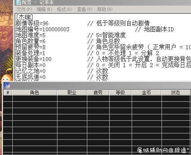This screenshot has width=191, height=155.
Task: Click the comment 角色完毕留余疲劳
Action: pyautogui.click(x=120, y=47)
